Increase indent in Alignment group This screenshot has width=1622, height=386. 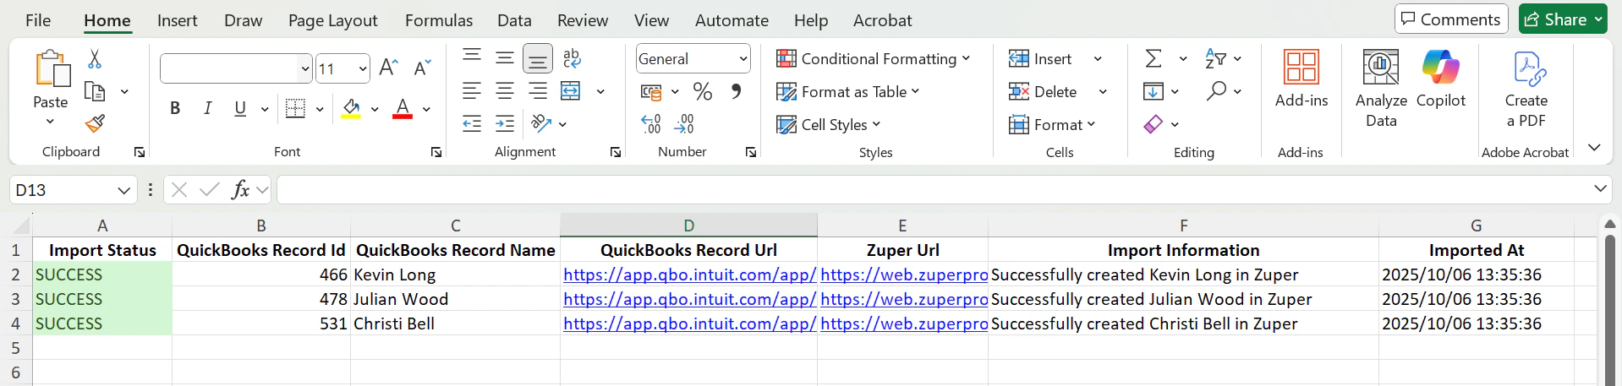tap(505, 124)
